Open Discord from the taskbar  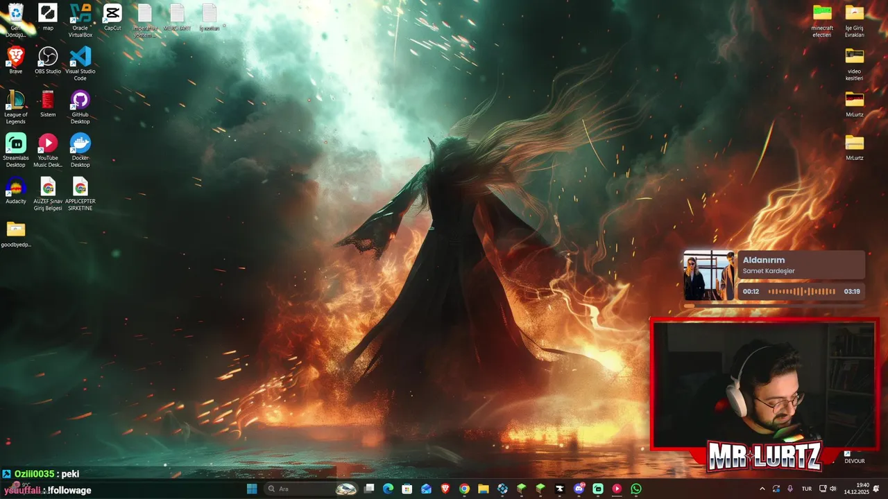(579, 489)
